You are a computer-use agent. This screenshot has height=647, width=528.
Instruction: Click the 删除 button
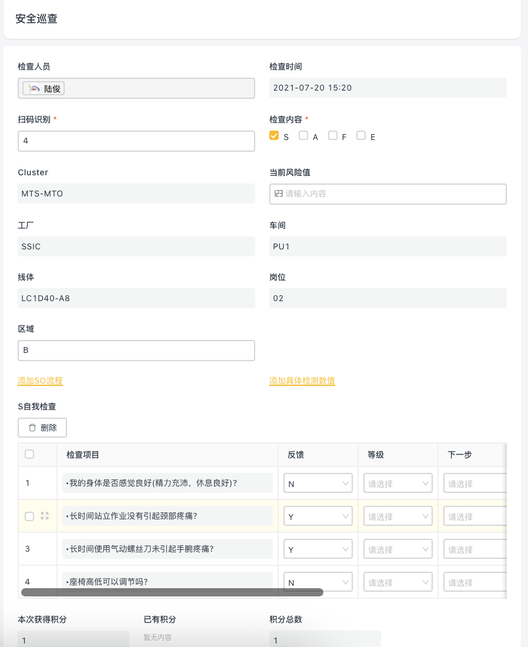click(x=42, y=428)
